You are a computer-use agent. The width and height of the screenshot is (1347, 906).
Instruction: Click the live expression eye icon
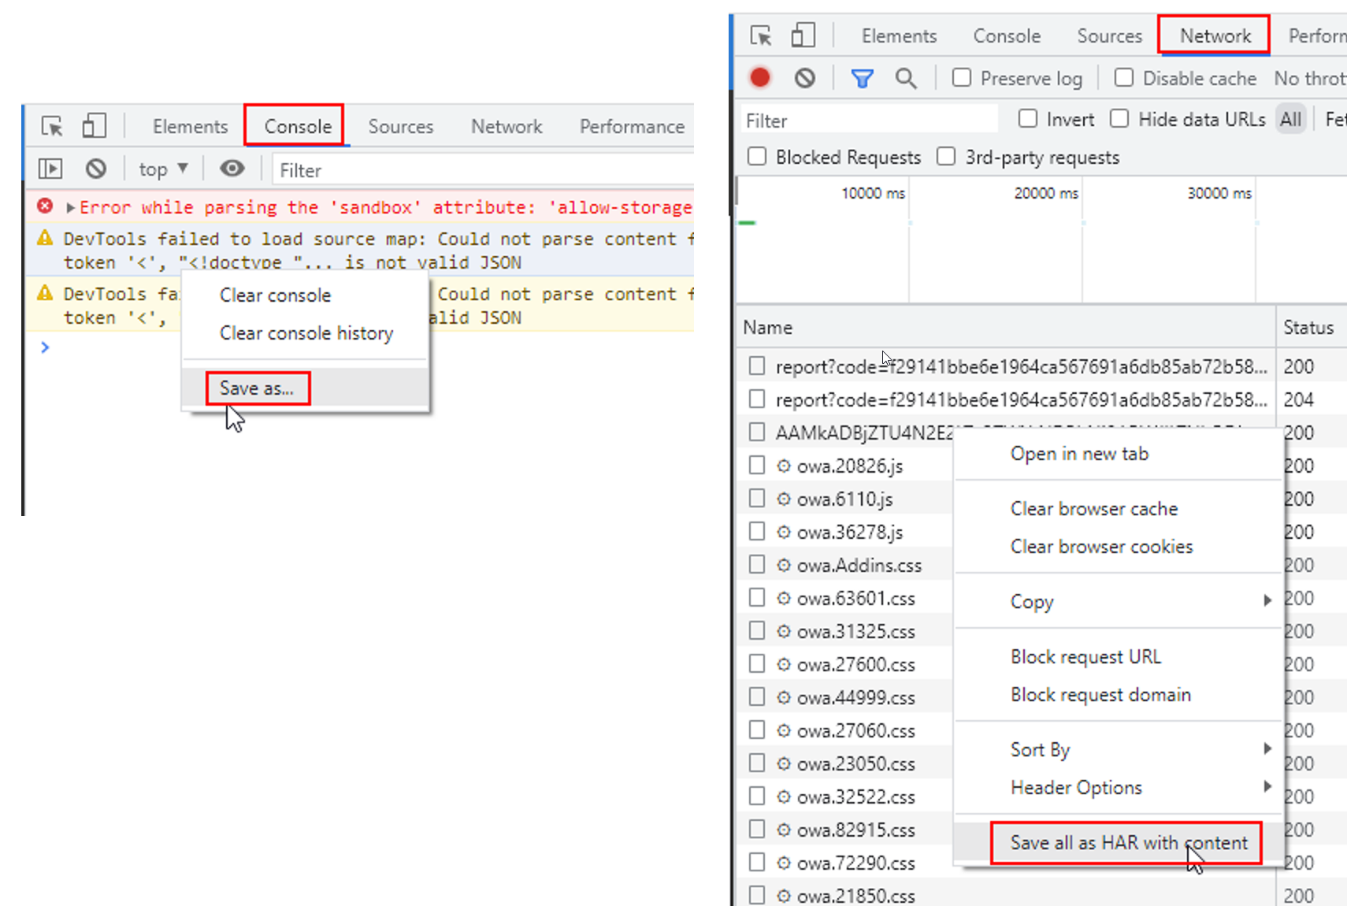pyautogui.click(x=232, y=169)
